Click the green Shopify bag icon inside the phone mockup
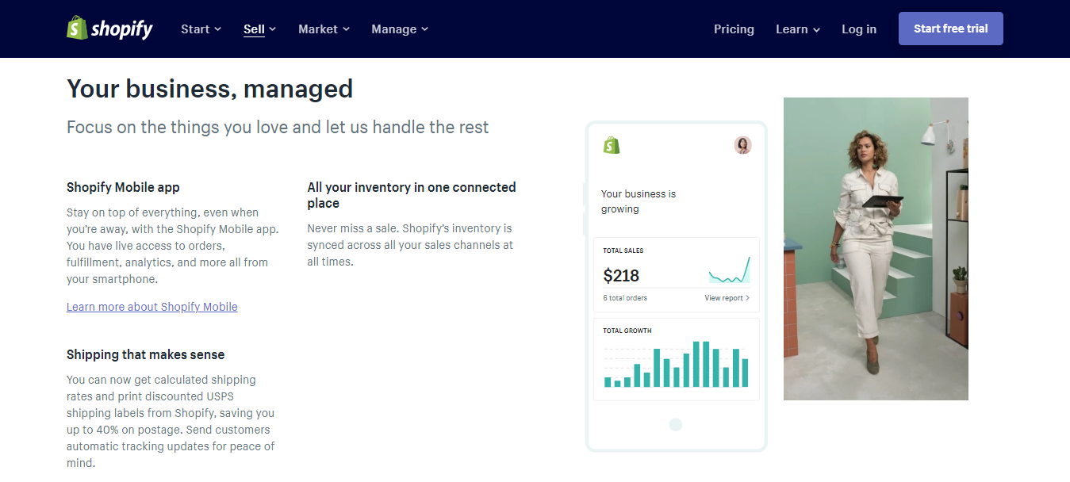This screenshot has height=482, width=1070. pos(611,145)
